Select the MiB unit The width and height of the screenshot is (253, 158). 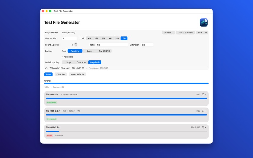coord(96,38)
